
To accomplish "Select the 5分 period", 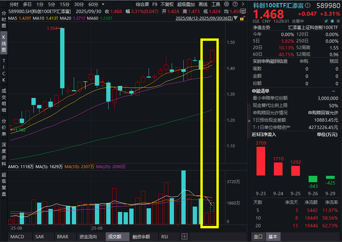I will 51,4.
